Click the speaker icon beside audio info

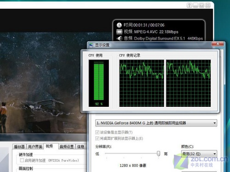tap(119, 38)
